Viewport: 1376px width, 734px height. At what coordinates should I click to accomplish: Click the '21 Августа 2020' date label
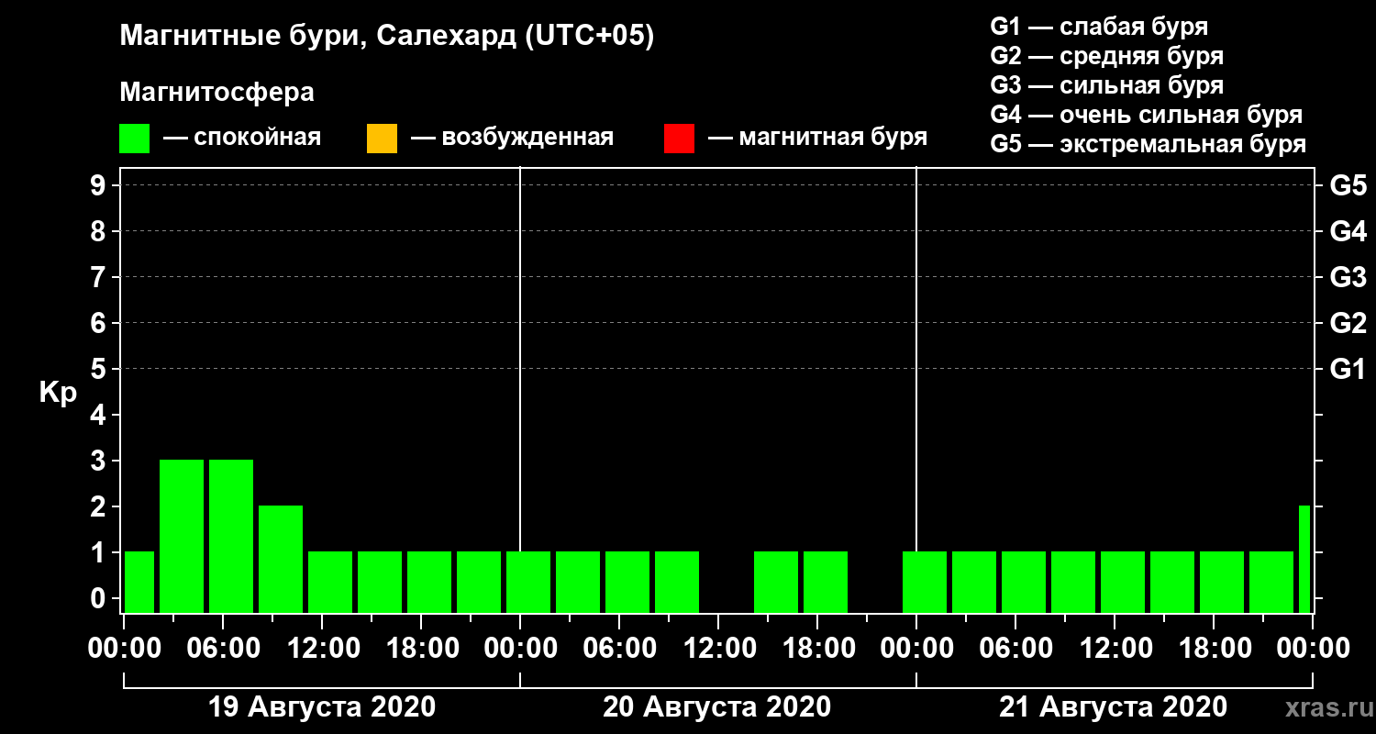point(1113,707)
